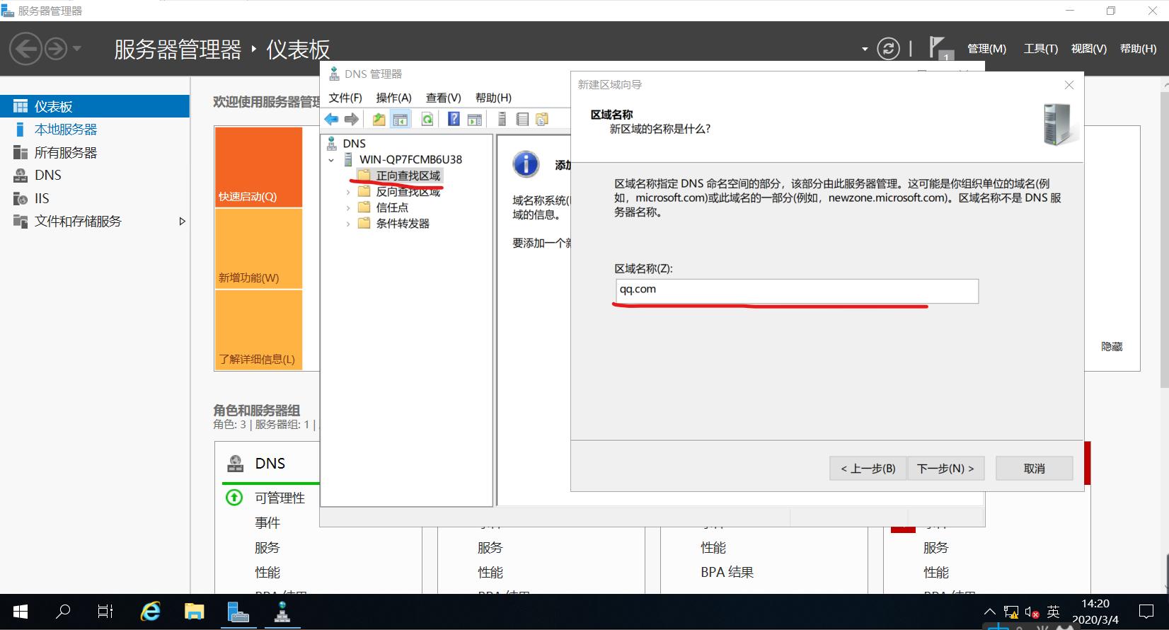Image resolution: width=1169 pixels, height=630 pixels.
Task: Click the 快速启动(Q) orange tile
Action: tap(258, 167)
